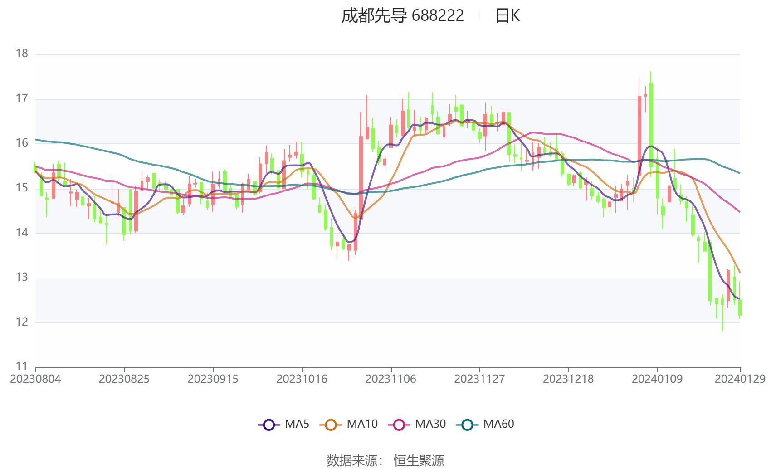Click x-axis date label 20231127
Screen dimensions: 771x469
479,379
